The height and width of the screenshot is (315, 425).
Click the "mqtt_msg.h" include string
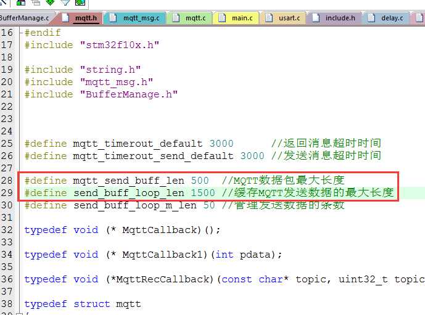point(117,82)
